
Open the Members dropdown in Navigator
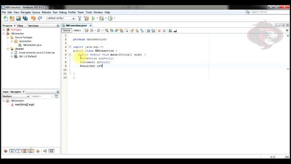coord(15,96)
